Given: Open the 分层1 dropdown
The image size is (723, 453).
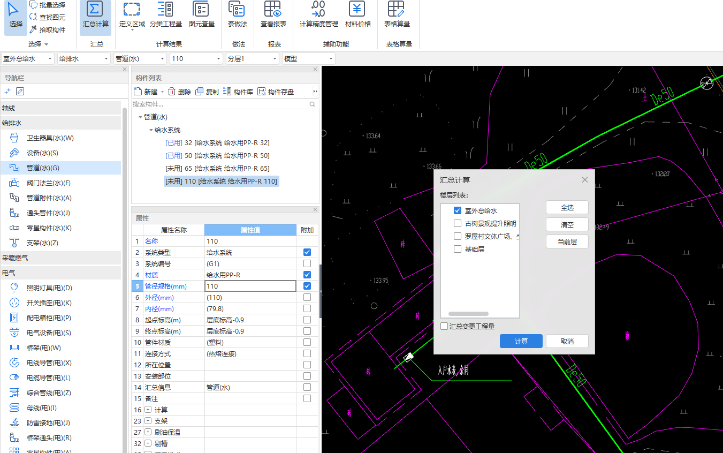Looking at the screenshot, I should pyautogui.click(x=253, y=58).
